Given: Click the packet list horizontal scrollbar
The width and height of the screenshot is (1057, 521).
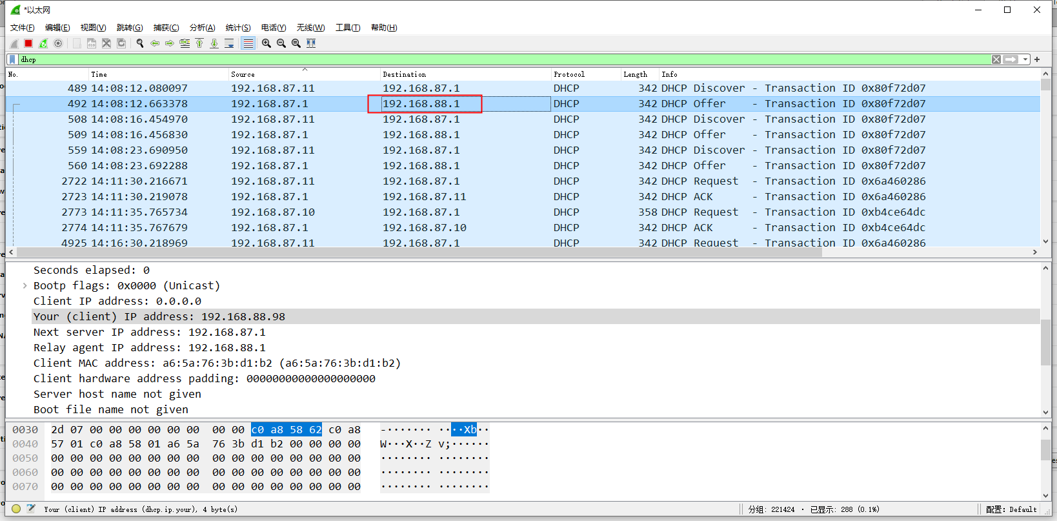Looking at the screenshot, I should click(419, 252).
